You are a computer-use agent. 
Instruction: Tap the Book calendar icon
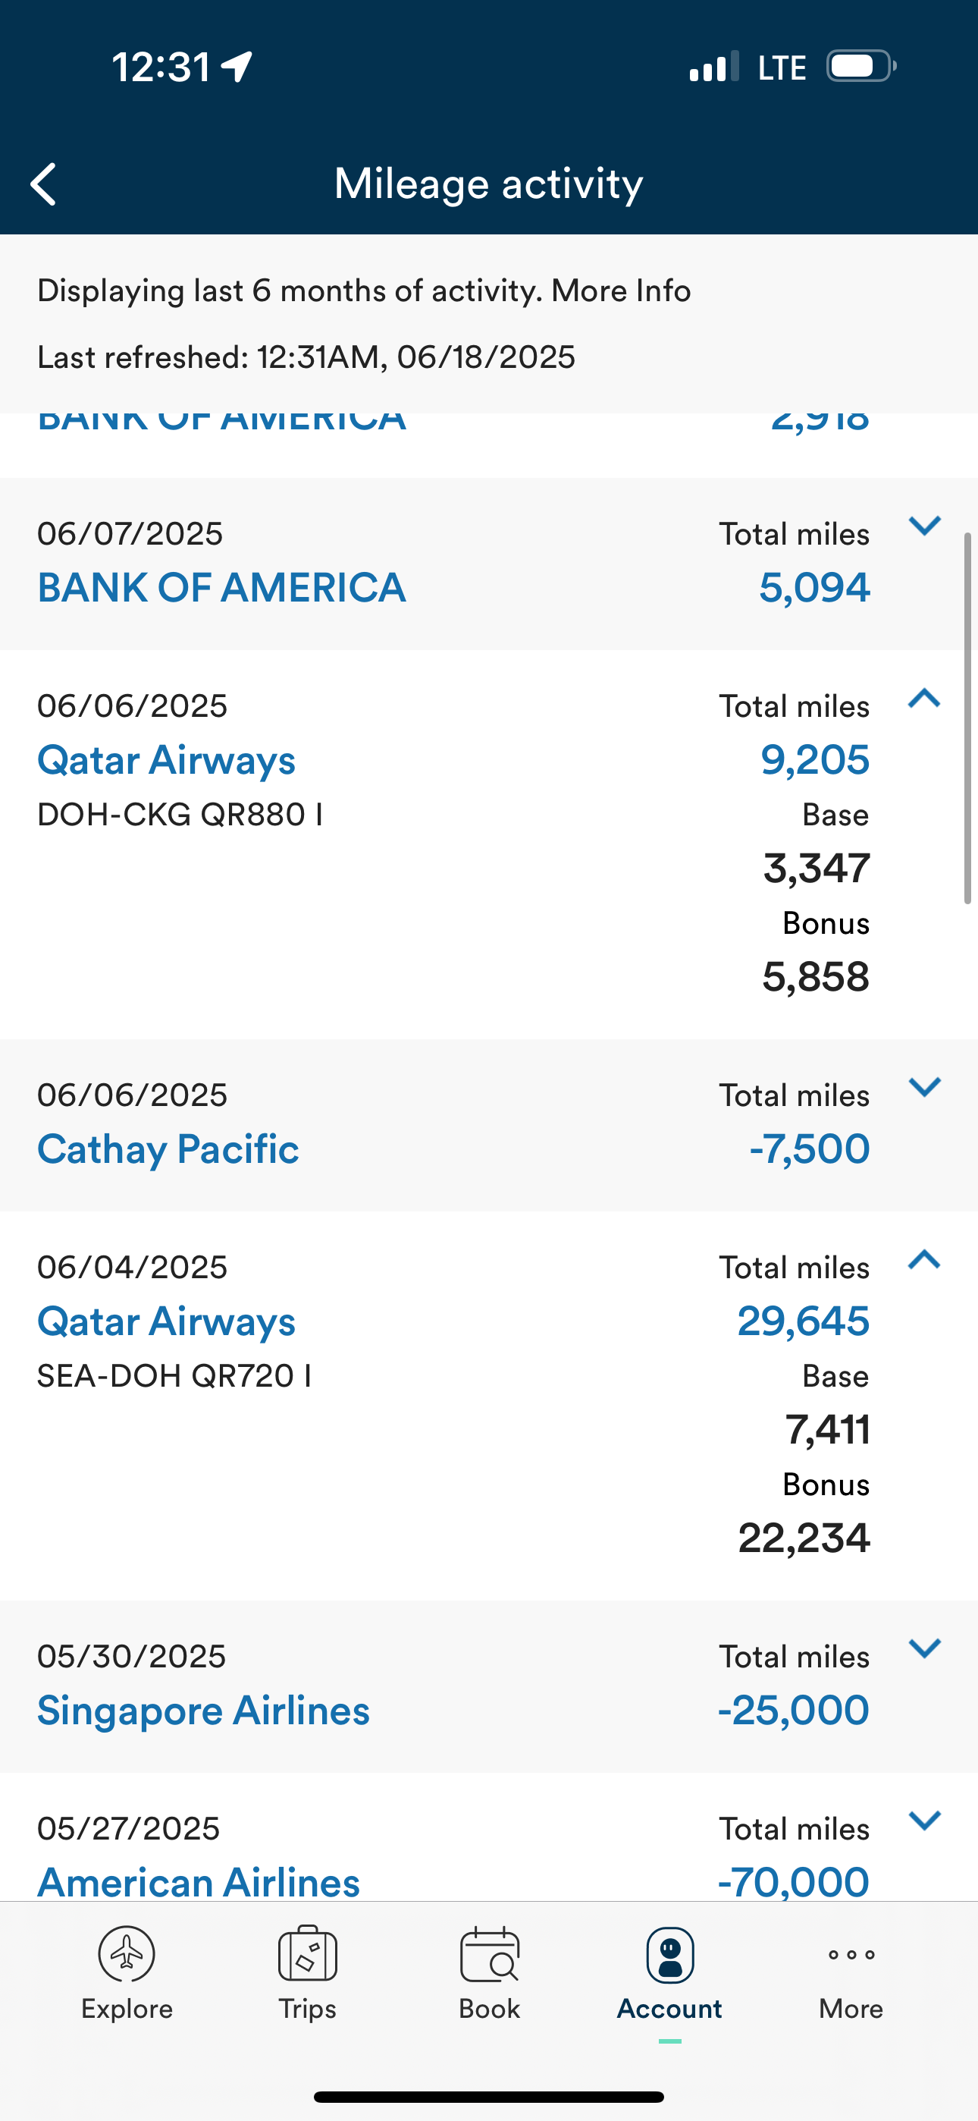(x=489, y=1954)
